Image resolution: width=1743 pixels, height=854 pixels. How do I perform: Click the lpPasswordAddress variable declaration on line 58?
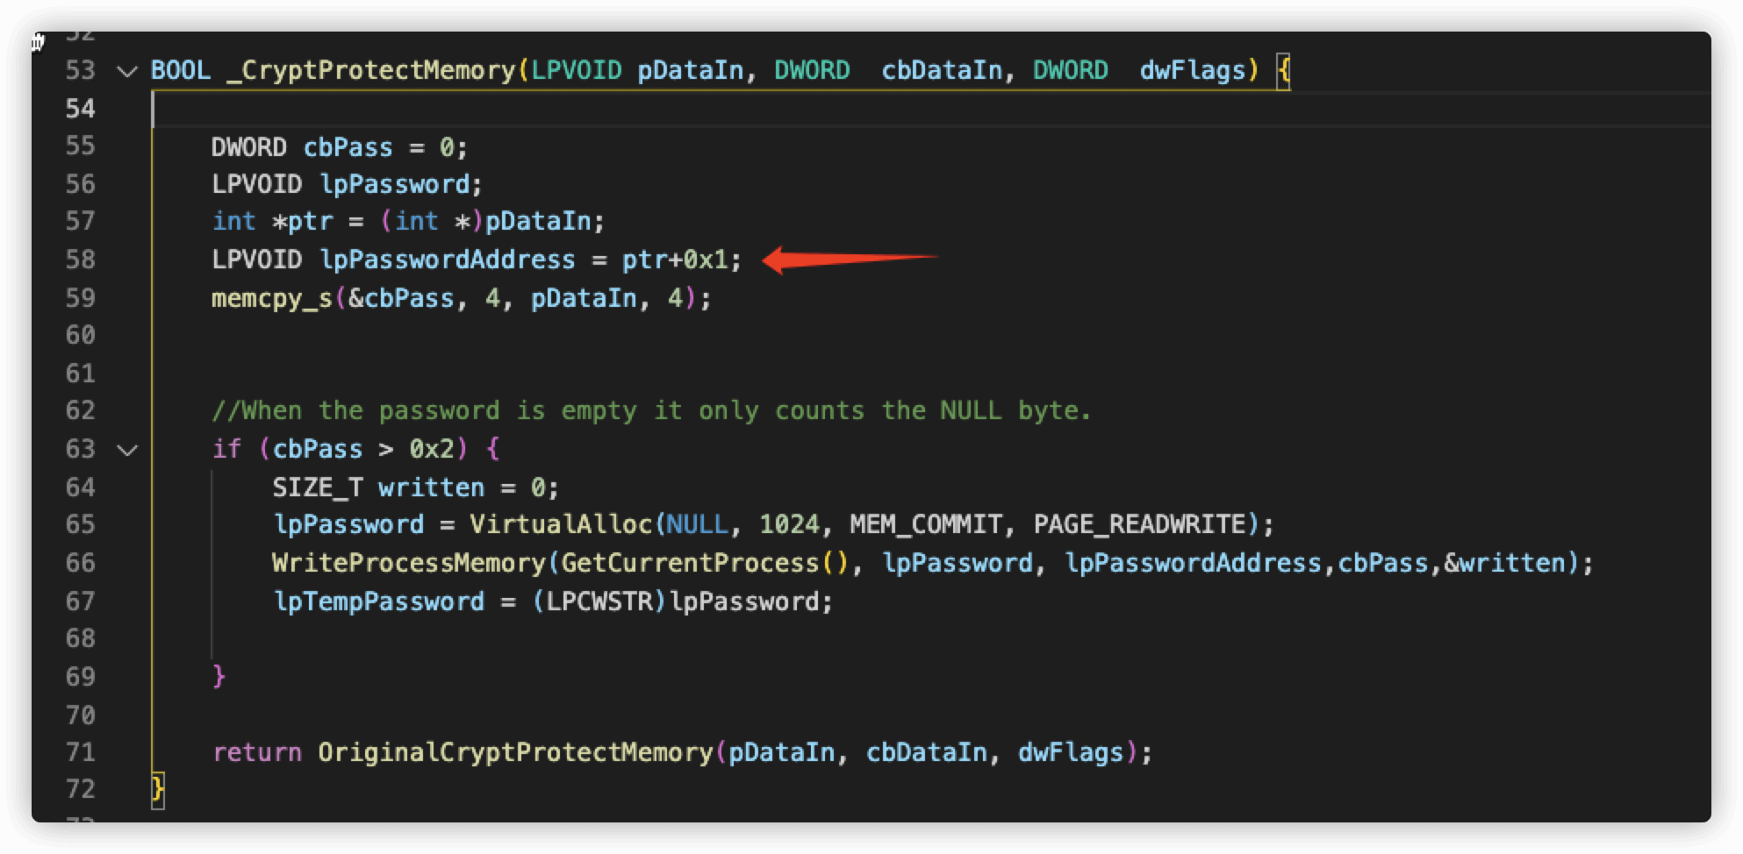pos(448,260)
